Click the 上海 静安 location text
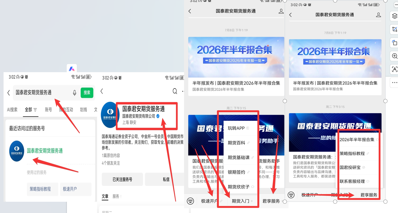The image size is (398, 213). tap(129, 122)
